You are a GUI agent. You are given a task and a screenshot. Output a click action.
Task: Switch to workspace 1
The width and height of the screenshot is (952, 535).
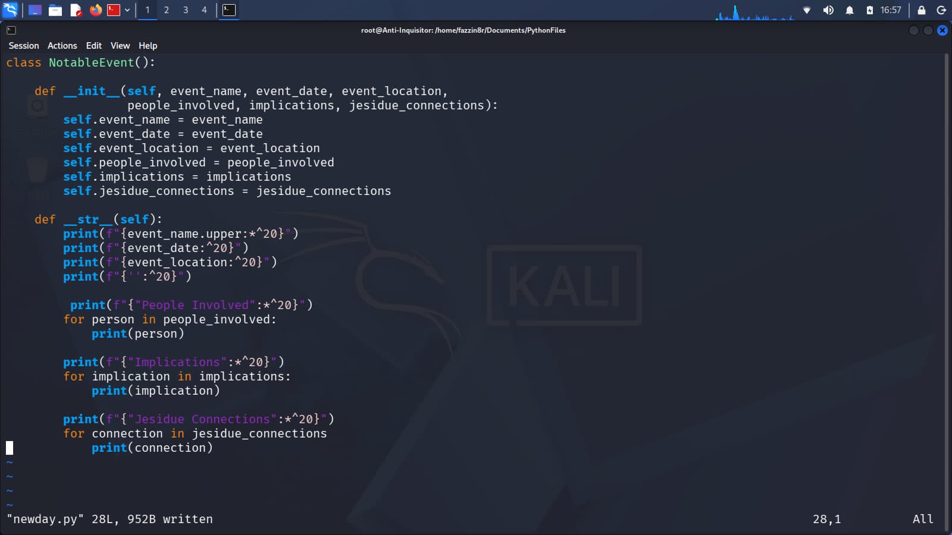[x=148, y=10]
